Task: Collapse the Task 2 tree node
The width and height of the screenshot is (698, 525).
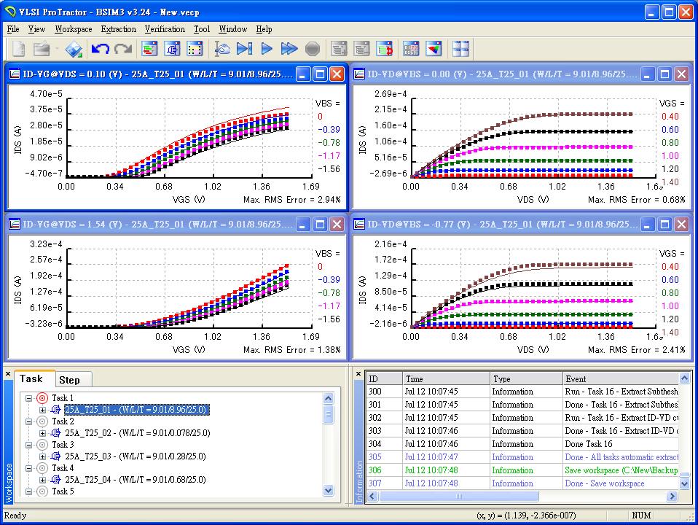Action: click(28, 421)
